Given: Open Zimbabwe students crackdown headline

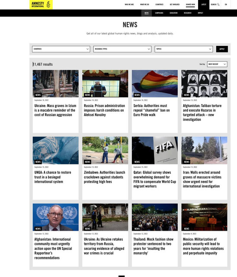Looking at the screenshot, I should coord(104,177).
